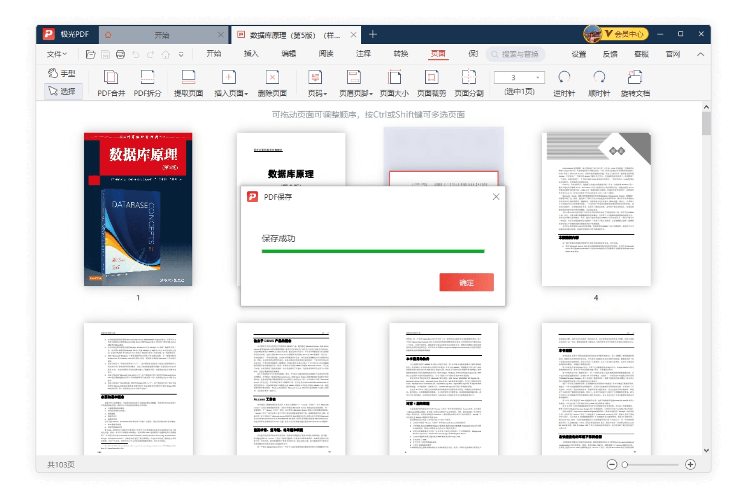Select page 1 cover thumbnail
Screen dimensions: 747x498
coord(138,209)
